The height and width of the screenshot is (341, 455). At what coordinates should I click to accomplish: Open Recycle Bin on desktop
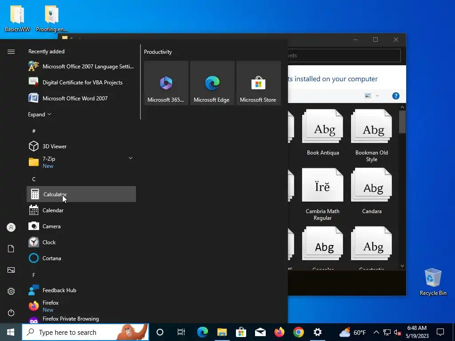click(x=433, y=282)
